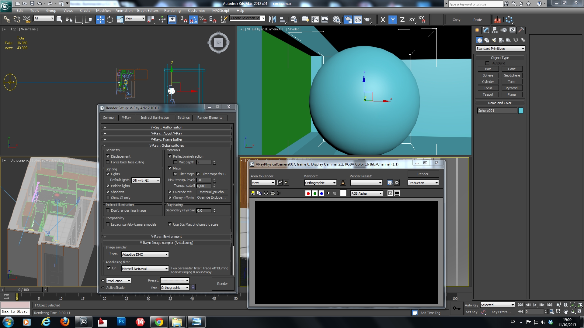Enable the Show GI only checkbox
The image size is (584, 328).
[x=108, y=198]
